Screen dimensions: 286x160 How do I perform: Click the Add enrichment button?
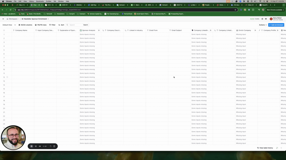(x=276, y=25)
